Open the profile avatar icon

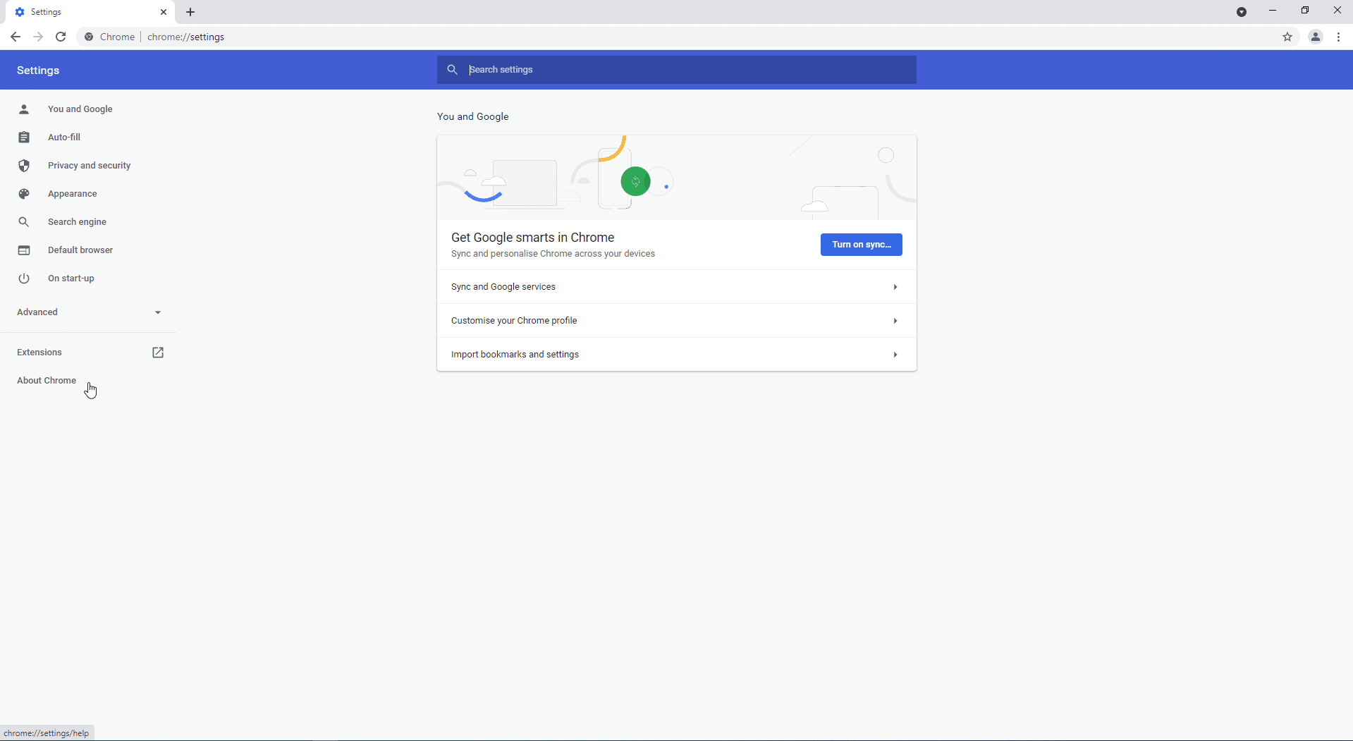click(1315, 37)
